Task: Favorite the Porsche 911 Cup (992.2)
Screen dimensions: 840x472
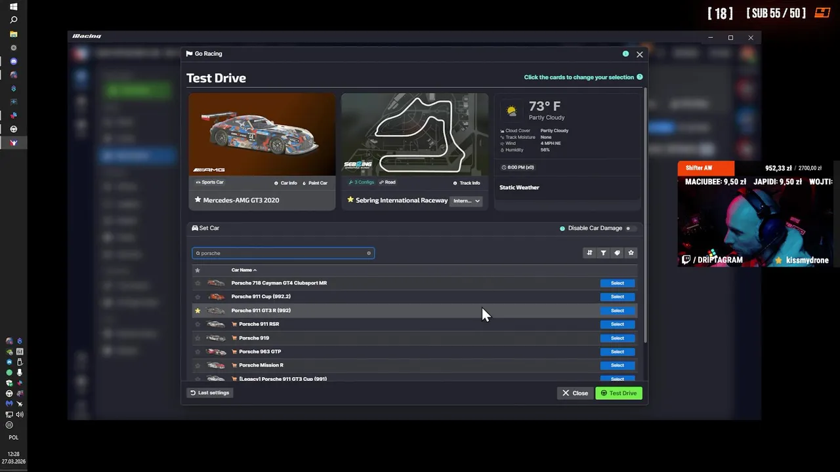Action: coord(198,297)
